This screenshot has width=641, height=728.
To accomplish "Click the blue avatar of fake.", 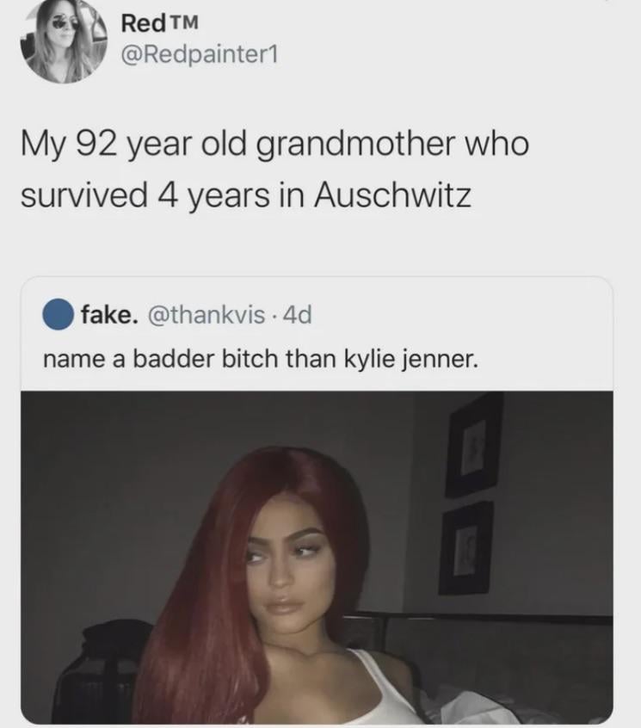I will tap(58, 316).
